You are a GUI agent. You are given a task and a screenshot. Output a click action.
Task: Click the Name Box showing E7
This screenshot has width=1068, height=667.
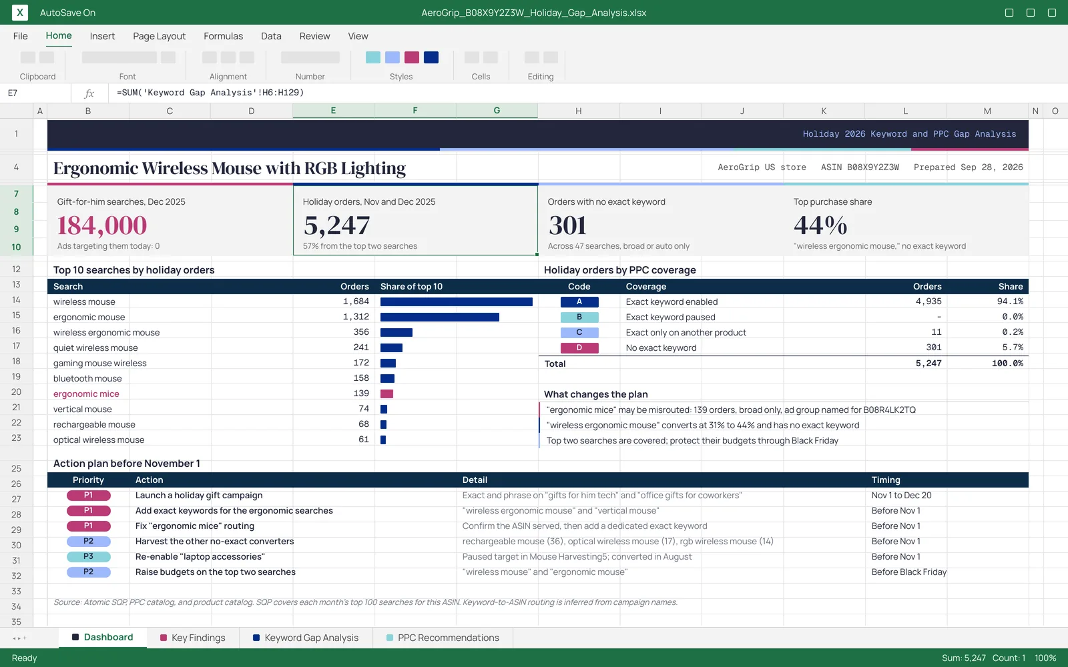click(35, 93)
